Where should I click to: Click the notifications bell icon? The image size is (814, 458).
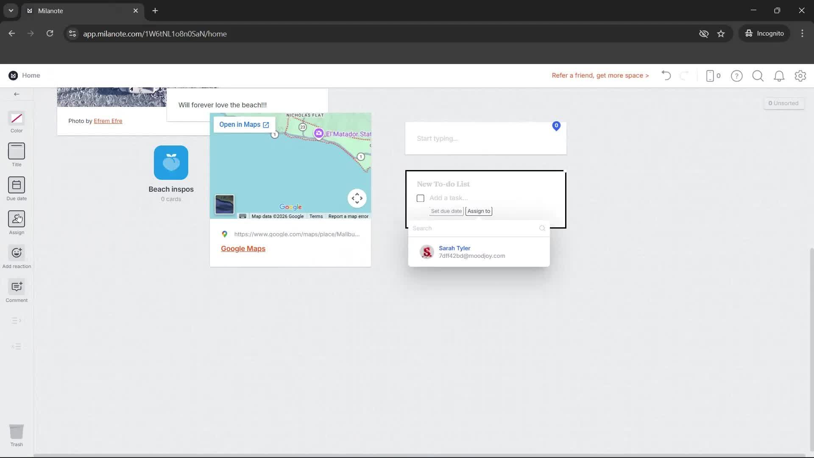[x=779, y=76]
